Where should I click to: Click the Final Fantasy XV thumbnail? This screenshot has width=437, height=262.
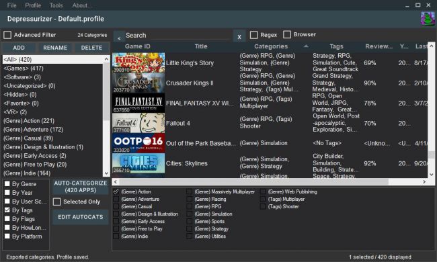click(x=138, y=103)
